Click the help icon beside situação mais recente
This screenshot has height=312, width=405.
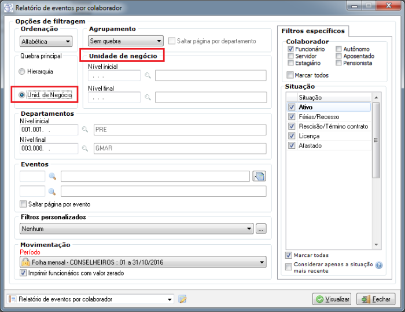coord(379,266)
